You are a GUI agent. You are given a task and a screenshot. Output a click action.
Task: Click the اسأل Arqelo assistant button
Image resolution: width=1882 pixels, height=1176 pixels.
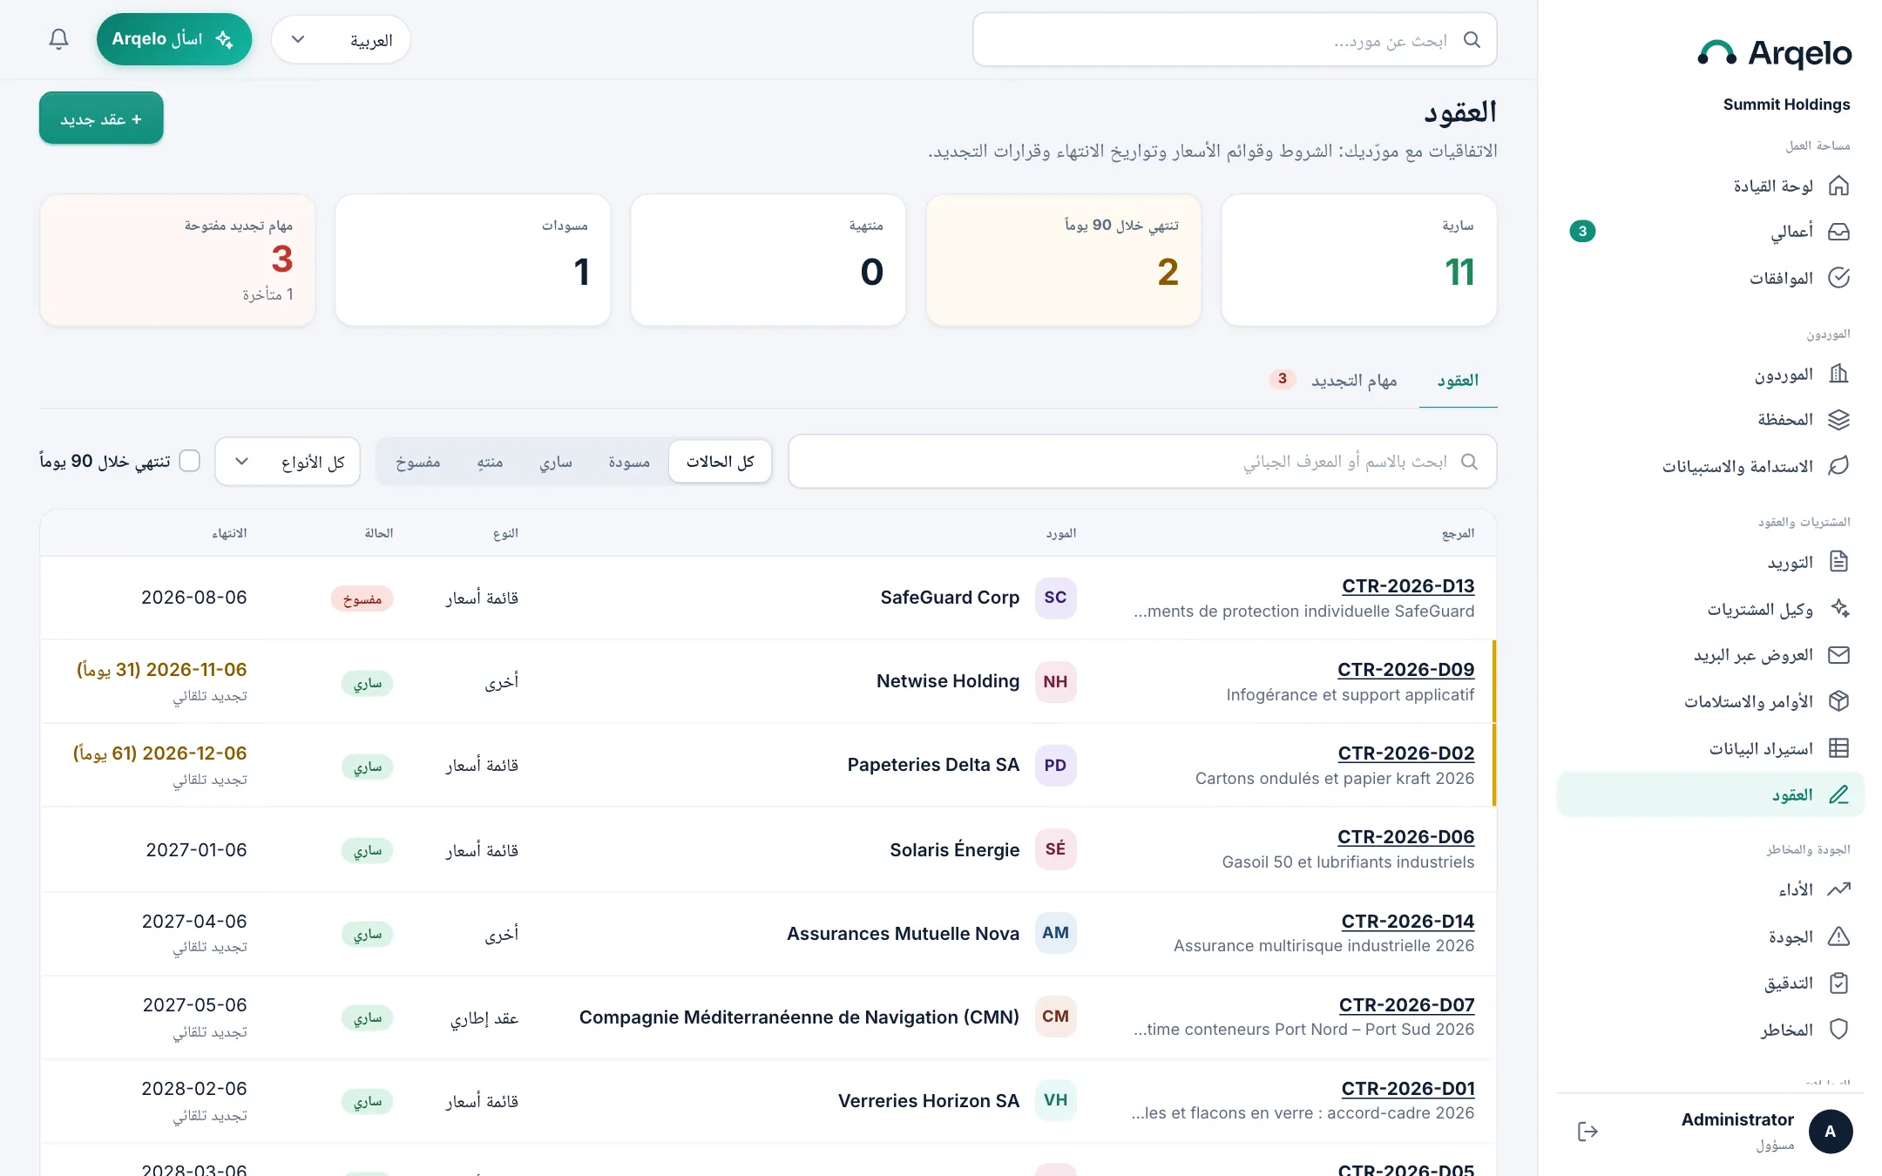click(x=174, y=39)
